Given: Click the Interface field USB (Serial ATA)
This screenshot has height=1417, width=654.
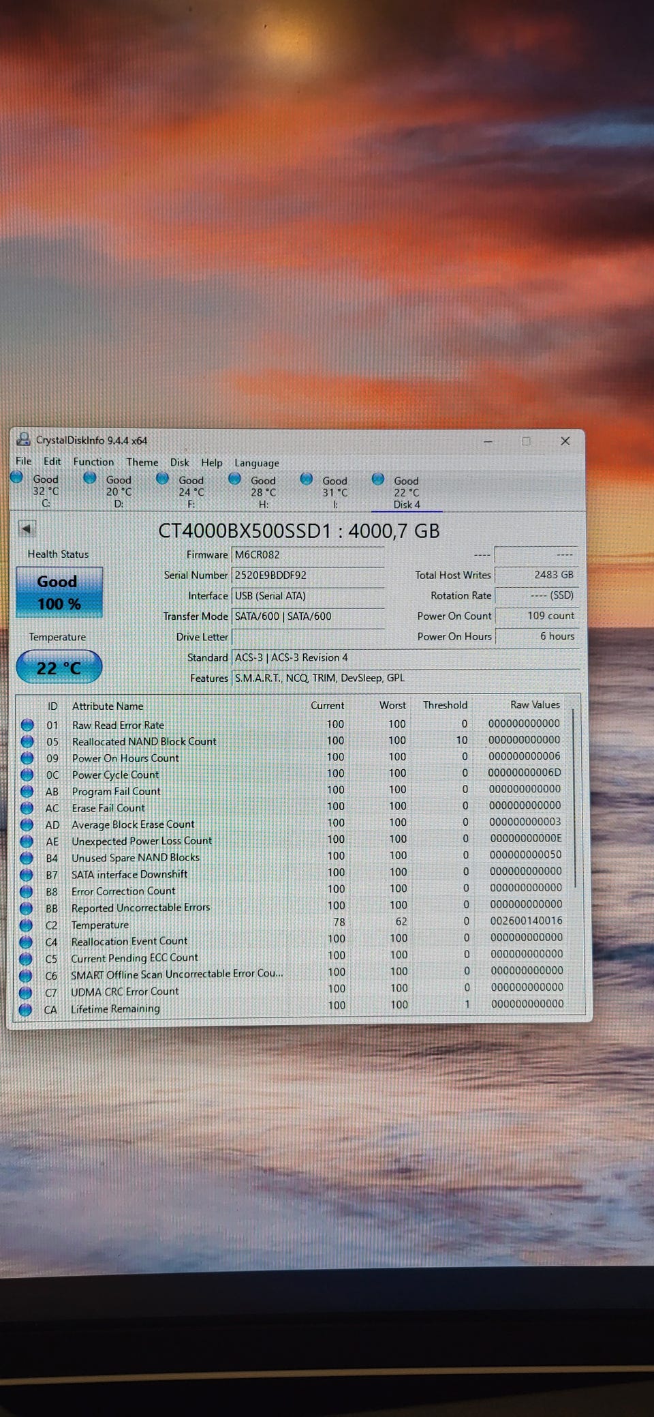Looking at the screenshot, I should point(308,596).
